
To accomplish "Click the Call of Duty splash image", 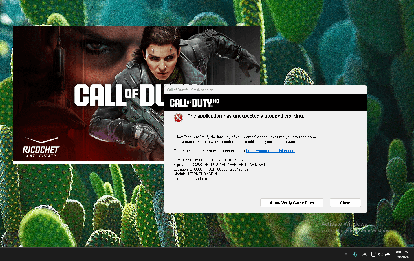I will coord(87,72).
